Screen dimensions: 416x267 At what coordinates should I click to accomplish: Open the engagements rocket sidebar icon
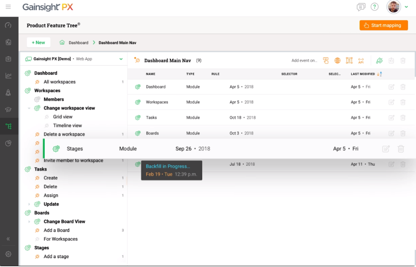pos(8,93)
